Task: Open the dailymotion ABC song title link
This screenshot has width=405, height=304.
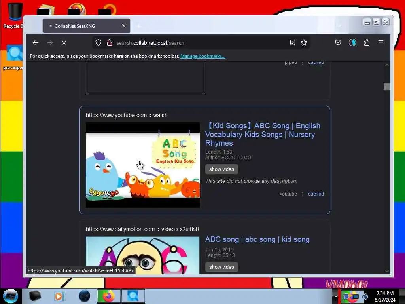Action: pos(257,239)
